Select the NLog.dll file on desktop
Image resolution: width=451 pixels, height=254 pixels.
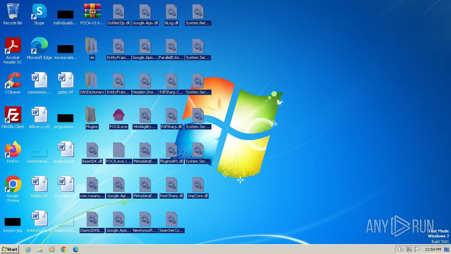click(171, 14)
